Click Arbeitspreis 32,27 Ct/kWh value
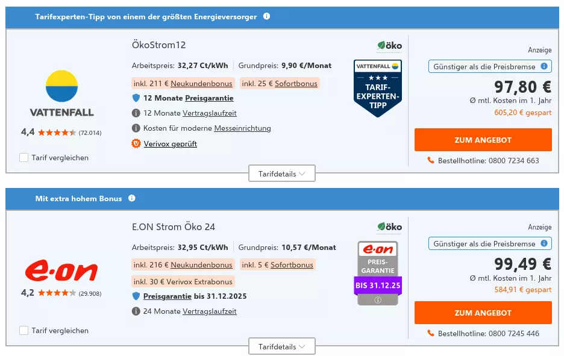Viewport: 564px width, 356px height. point(203,66)
